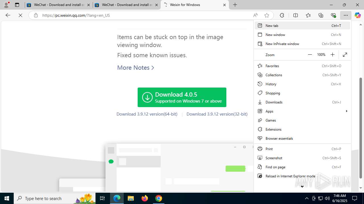Open Extensions menu item
This screenshot has width=364, height=204.
click(x=302, y=129)
